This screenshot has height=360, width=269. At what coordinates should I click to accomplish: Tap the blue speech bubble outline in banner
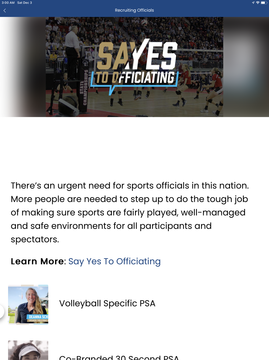134,81
